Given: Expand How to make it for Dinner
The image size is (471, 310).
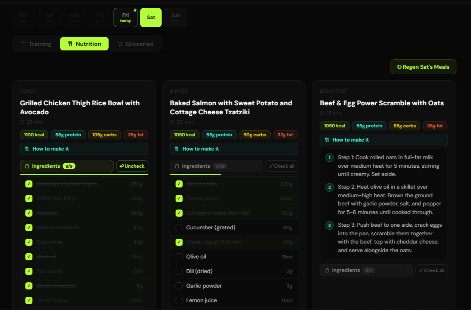Looking at the screenshot, I should point(234,149).
